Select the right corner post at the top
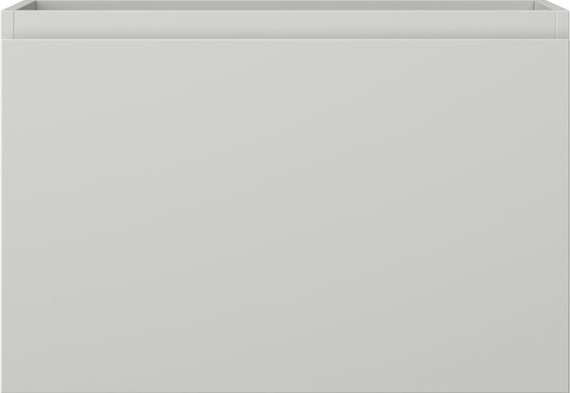This screenshot has height=393, width=570. pyautogui.click(x=562, y=24)
